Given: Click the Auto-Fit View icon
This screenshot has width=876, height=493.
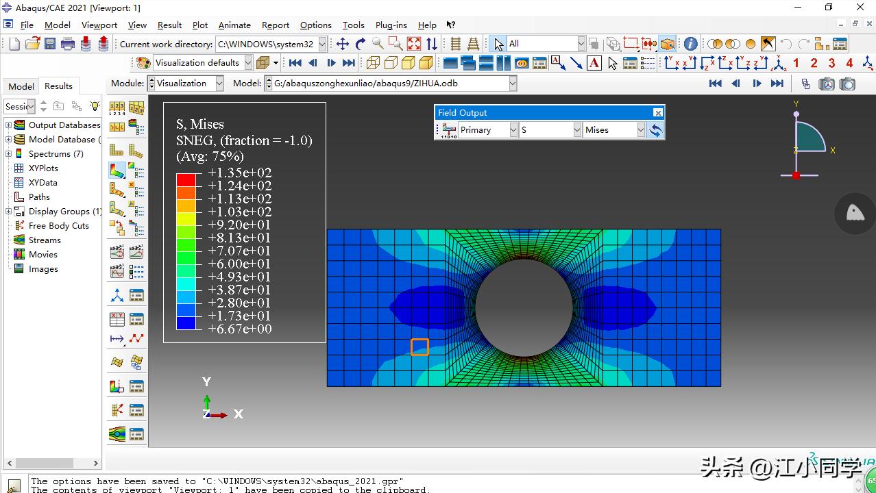Looking at the screenshot, I should (x=413, y=44).
